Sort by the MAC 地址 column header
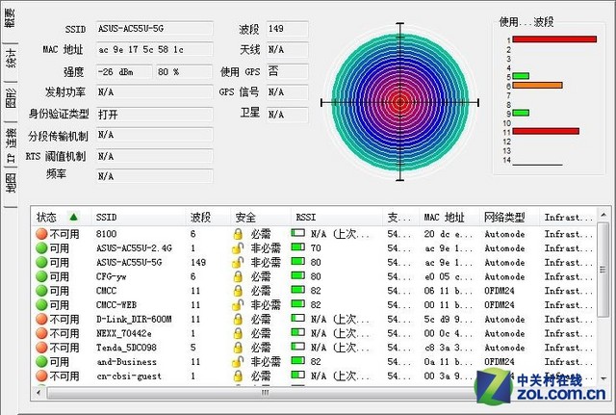The width and height of the screenshot is (616, 415). 449,217
